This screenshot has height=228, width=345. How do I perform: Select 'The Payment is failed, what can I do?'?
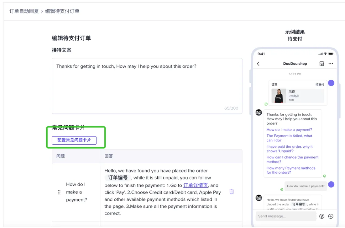(x=289, y=138)
